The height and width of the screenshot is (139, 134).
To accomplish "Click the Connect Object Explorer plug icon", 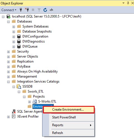I will pyautogui.click(x=21, y=10).
